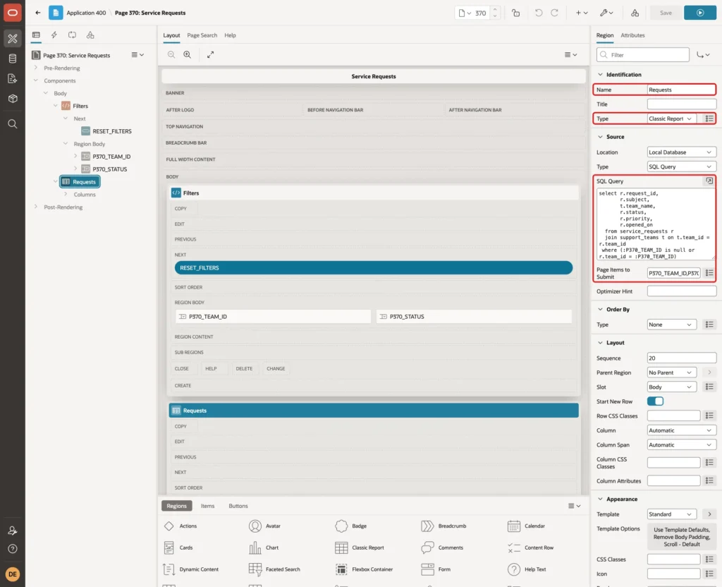
Task: Switch to the Page Search tab
Action: (x=202, y=35)
